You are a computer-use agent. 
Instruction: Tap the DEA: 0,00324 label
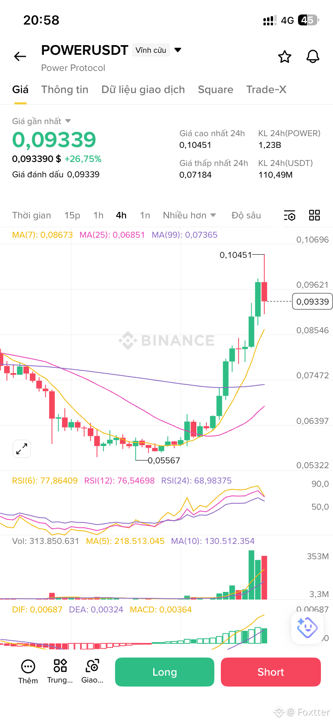pyautogui.click(x=96, y=610)
